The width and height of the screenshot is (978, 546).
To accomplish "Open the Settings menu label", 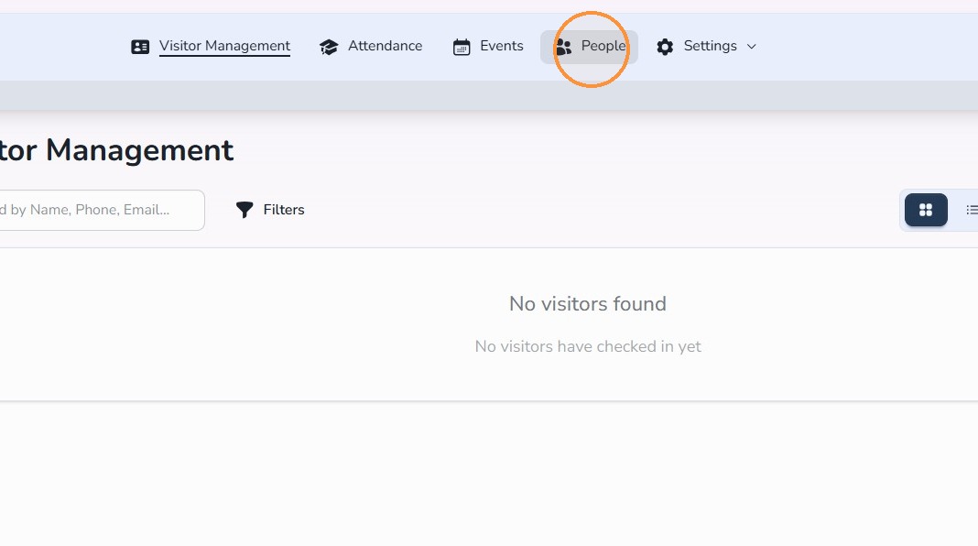I will click(710, 46).
